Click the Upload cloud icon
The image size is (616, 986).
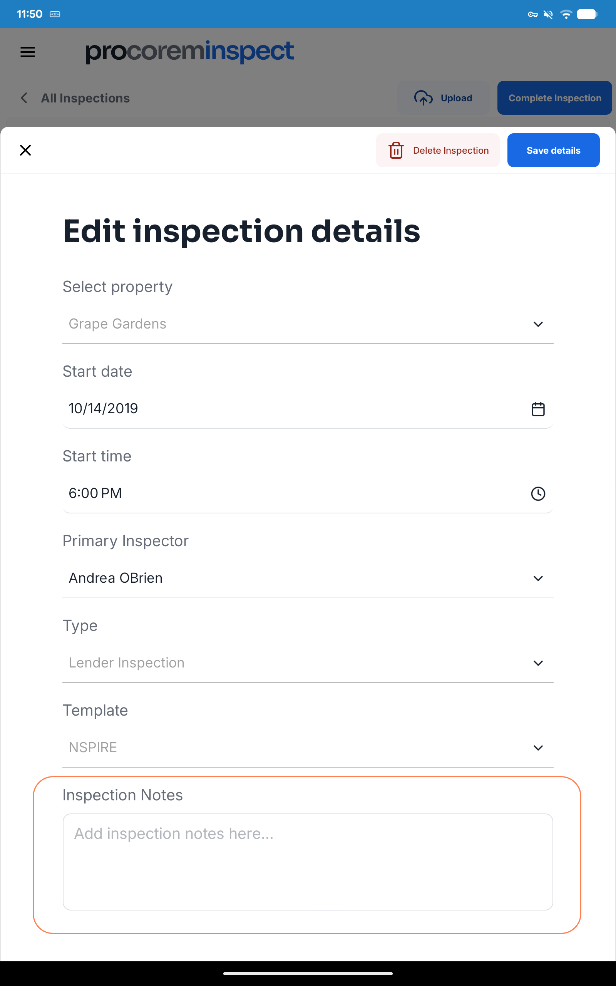click(x=423, y=98)
